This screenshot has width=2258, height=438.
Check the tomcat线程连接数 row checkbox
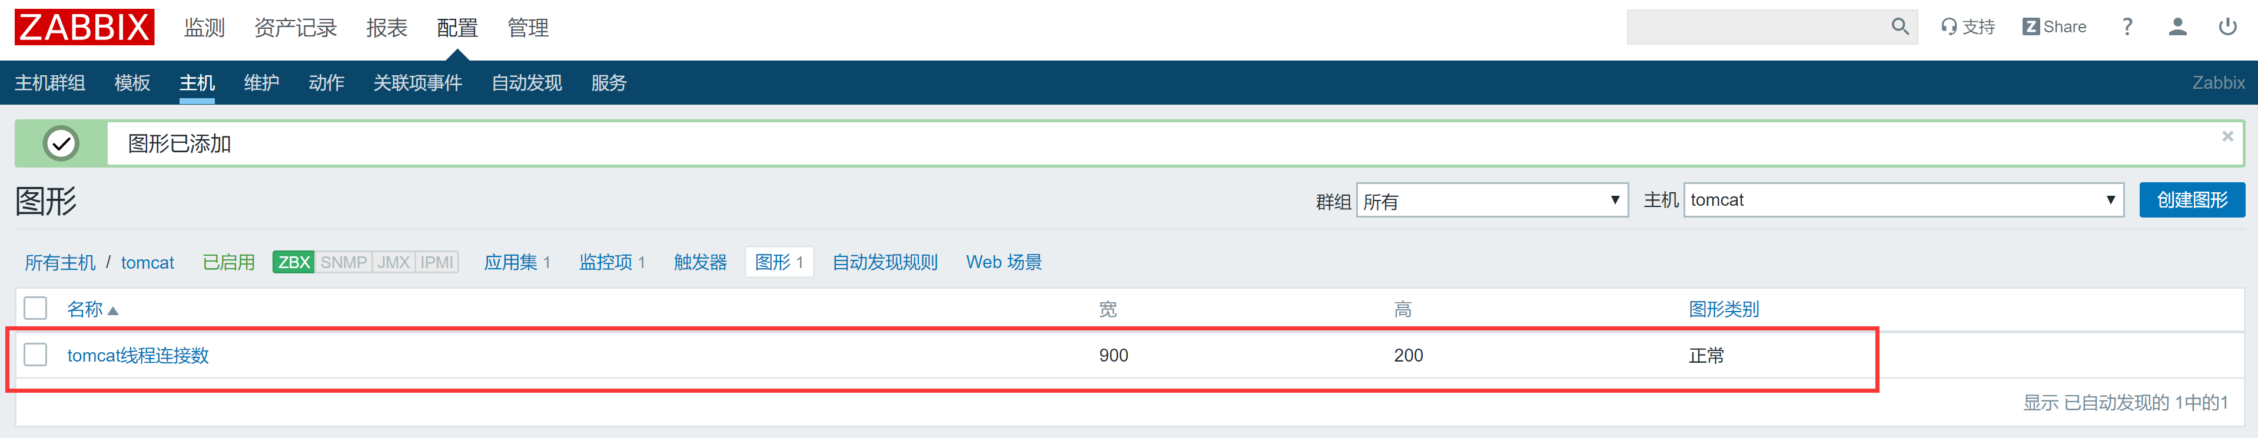35,355
